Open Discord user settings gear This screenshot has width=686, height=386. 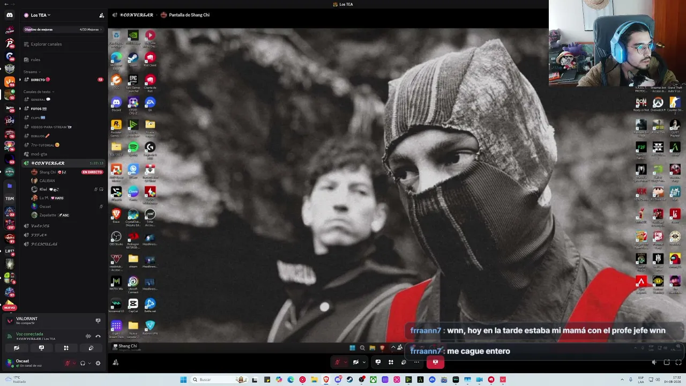98,363
